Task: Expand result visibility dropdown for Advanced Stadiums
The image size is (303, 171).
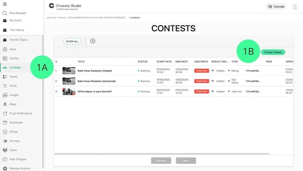Action: 229,81
